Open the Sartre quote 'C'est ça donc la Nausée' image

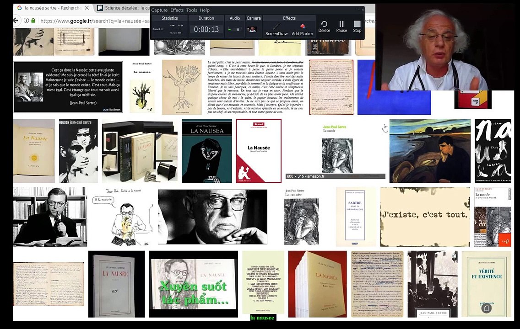pos(68,87)
